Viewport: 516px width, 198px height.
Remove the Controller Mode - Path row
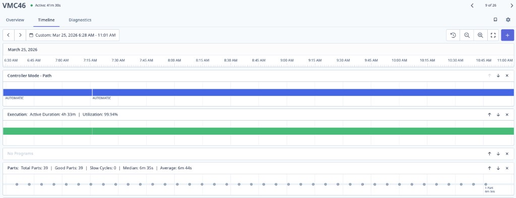tap(507, 75)
